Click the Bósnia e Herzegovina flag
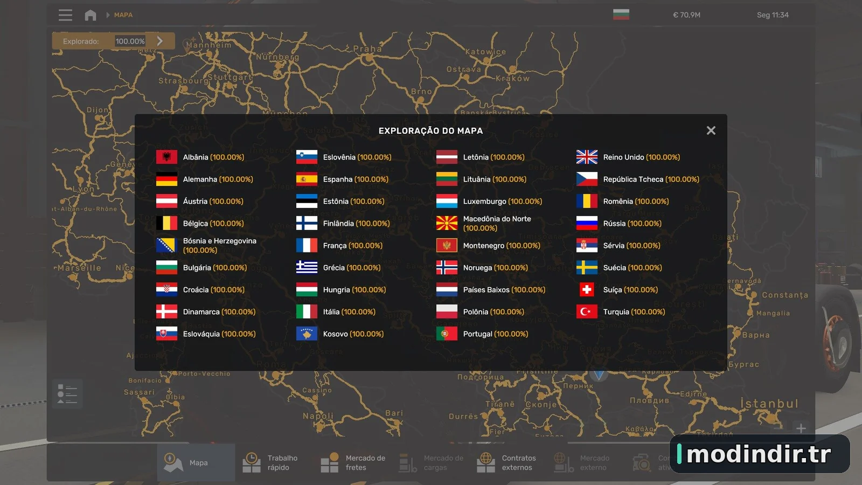Image resolution: width=862 pixels, height=485 pixels. coord(166,245)
